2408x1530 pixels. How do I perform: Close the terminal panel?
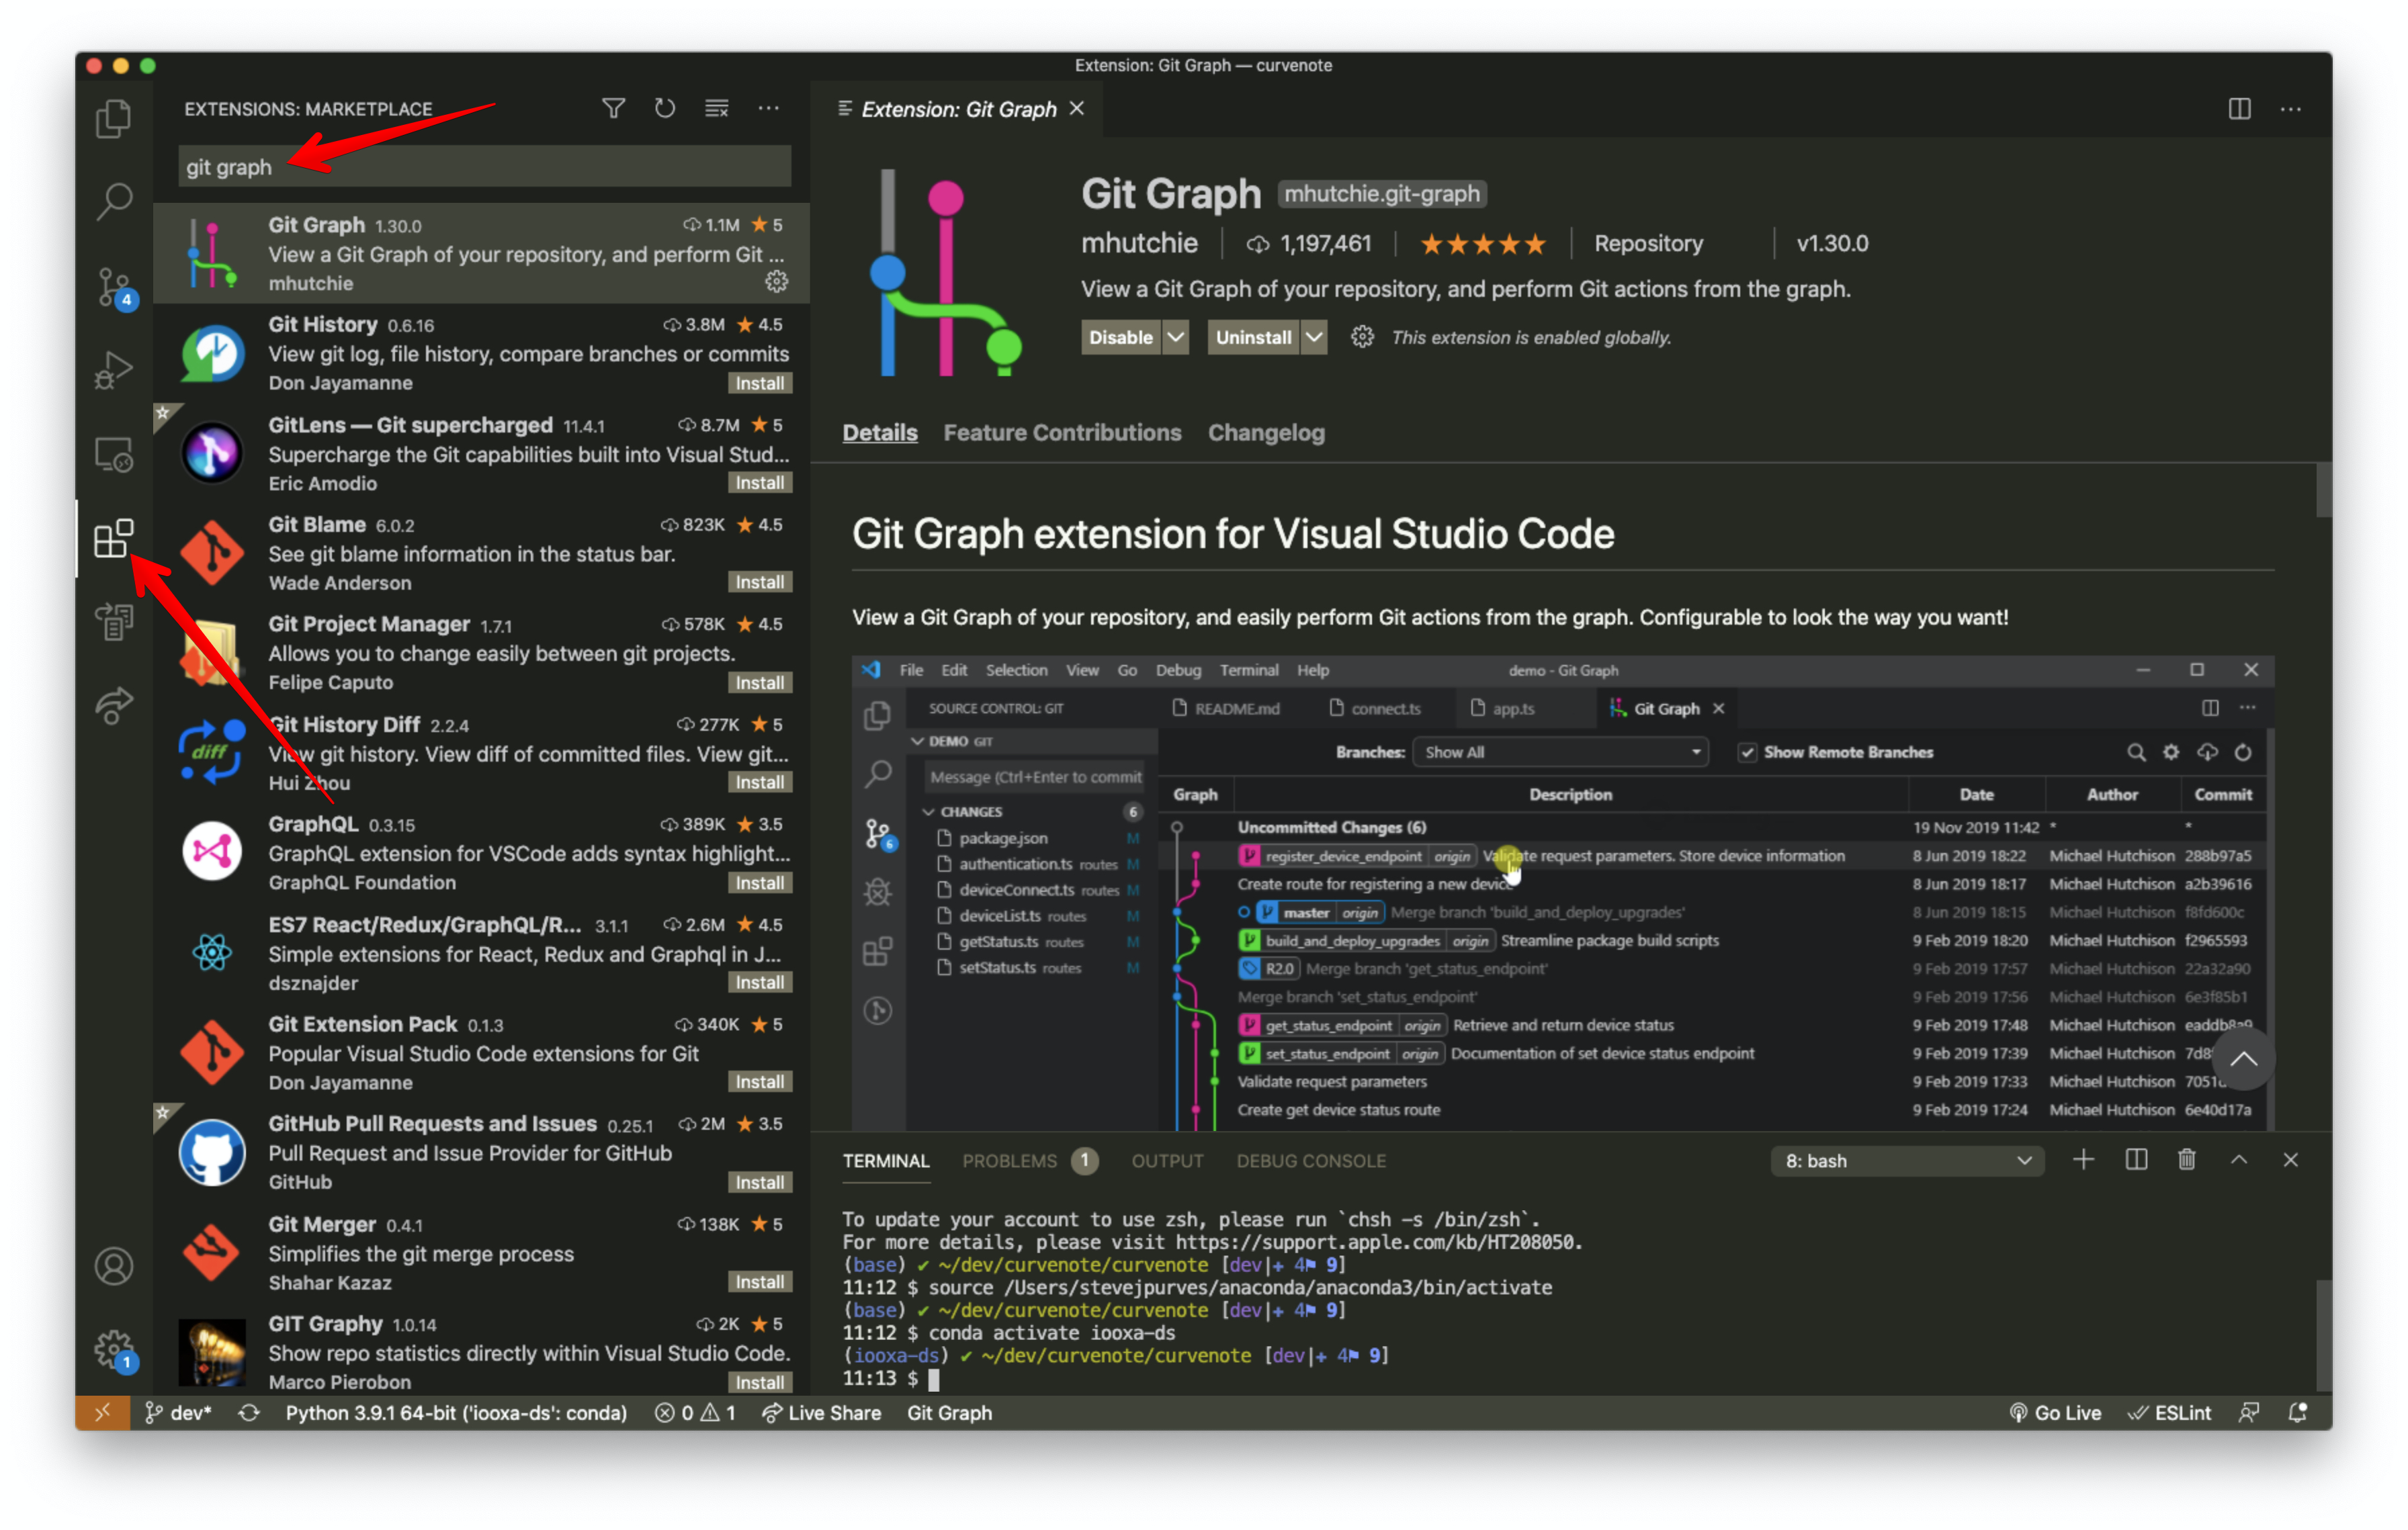click(2290, 1159)
